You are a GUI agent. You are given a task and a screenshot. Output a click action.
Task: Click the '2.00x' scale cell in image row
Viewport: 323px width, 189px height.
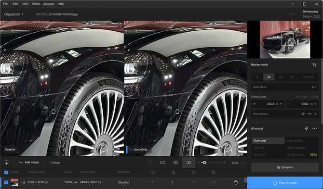pyautogui.click(x=68, y=182)
